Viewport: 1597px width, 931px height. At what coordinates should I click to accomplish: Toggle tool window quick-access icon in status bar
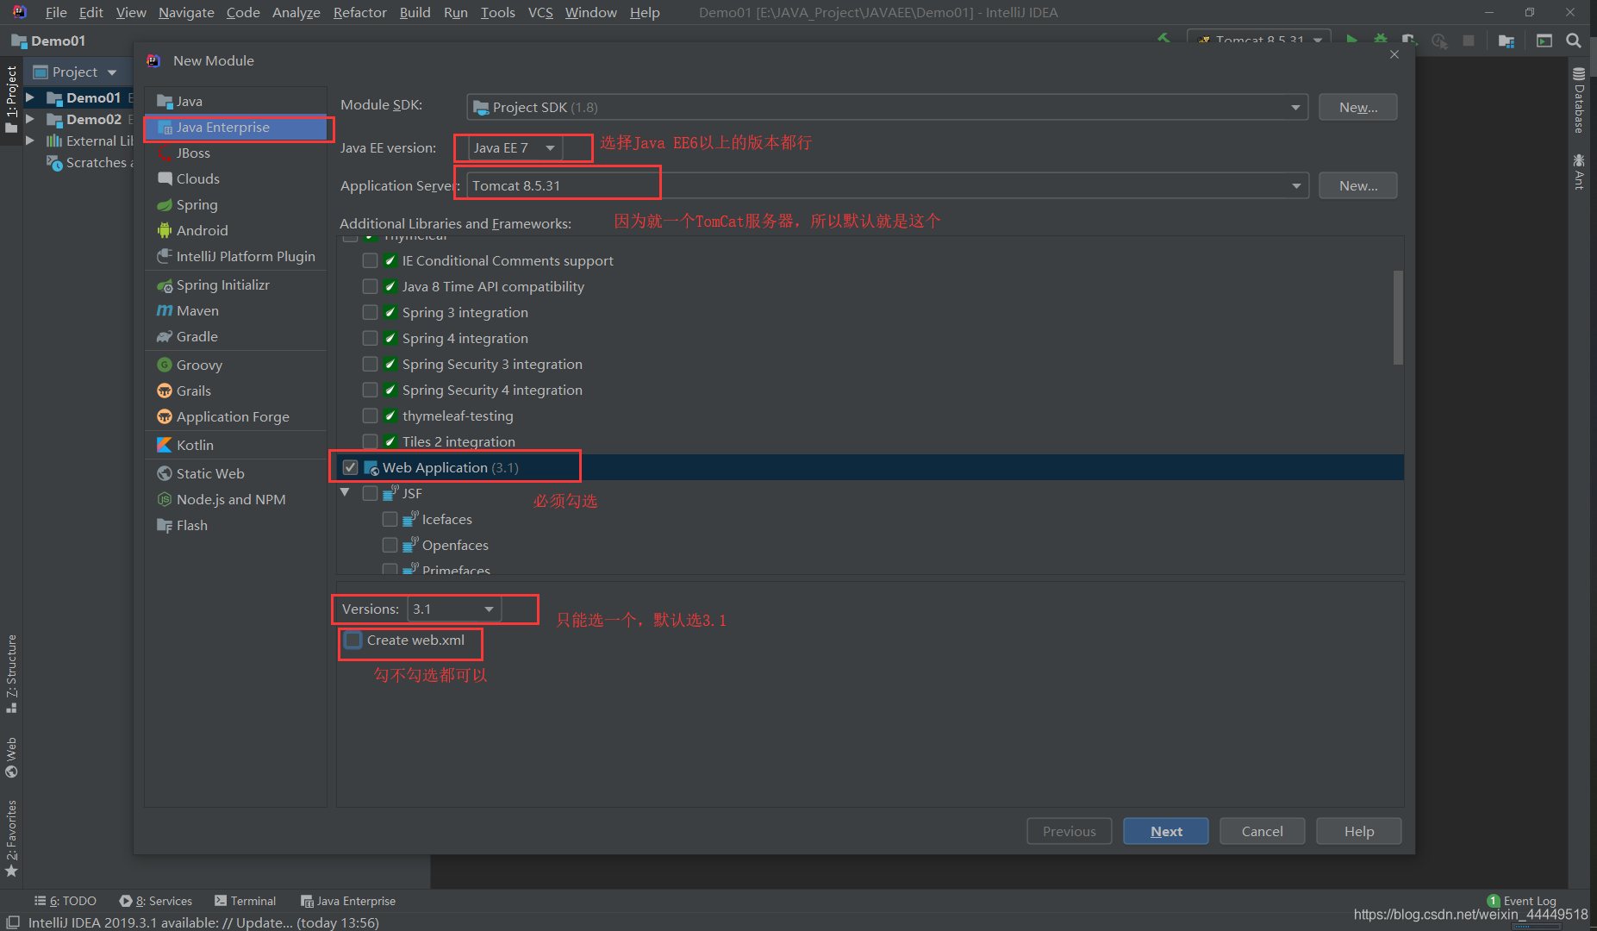click(x=13, y=922)
